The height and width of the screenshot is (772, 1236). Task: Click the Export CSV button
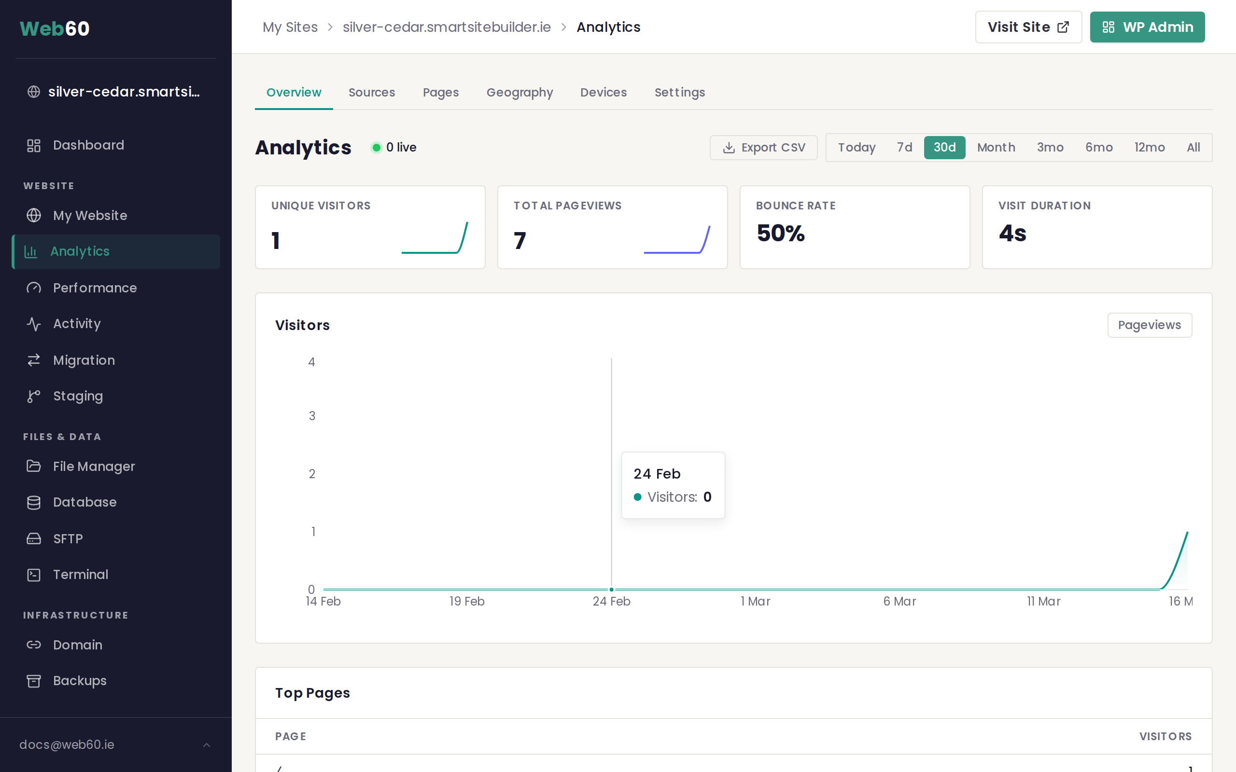[763, 147]
